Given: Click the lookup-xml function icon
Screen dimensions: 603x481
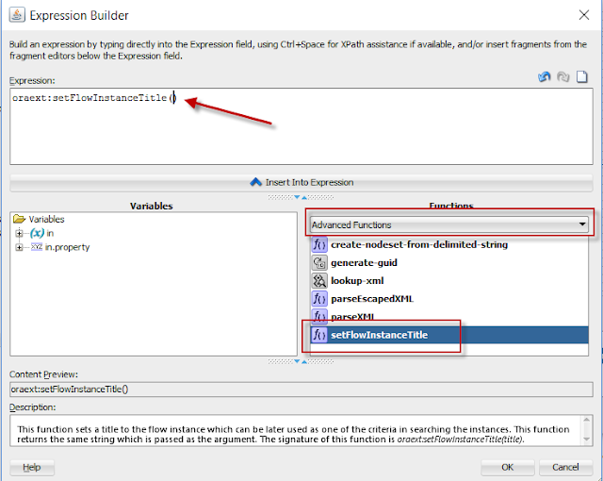Looking at the screenshot, I should pos(319,280).
